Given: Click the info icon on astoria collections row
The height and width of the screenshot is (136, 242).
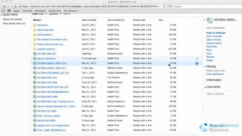Looking at the screenshot, I should (x=197, y=59).
